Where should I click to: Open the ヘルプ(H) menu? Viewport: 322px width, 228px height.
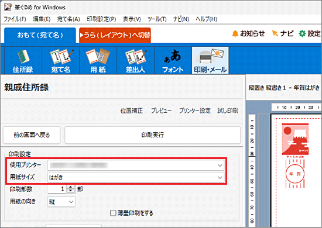pos(207,19)
